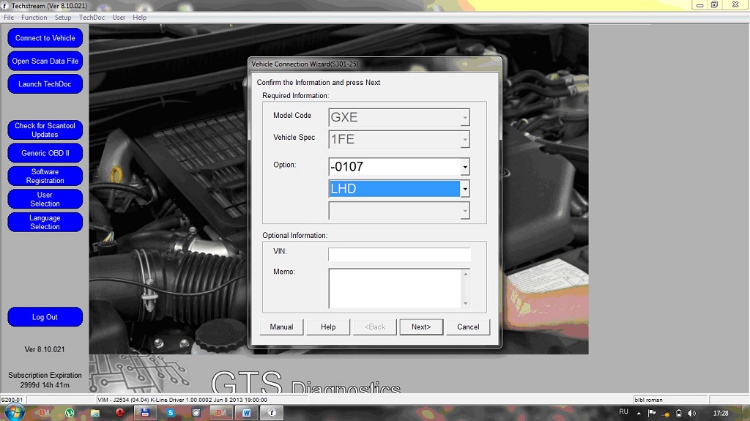Click the taskbar clock showing 17:28
The height and width of the screenshot is (421, 750).
click(721, 413)
